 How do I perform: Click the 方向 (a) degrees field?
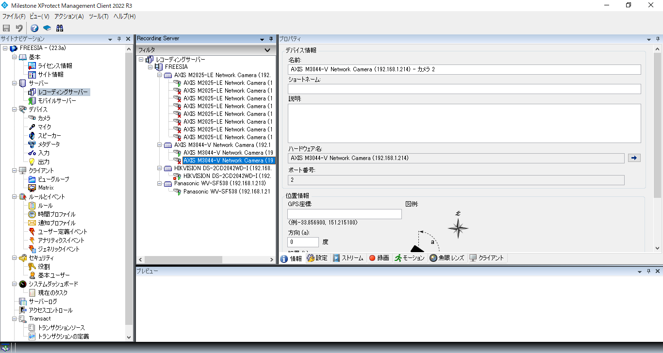303,241
